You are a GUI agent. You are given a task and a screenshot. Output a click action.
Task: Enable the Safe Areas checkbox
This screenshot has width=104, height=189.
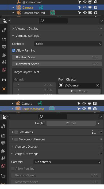coord(16,132)
